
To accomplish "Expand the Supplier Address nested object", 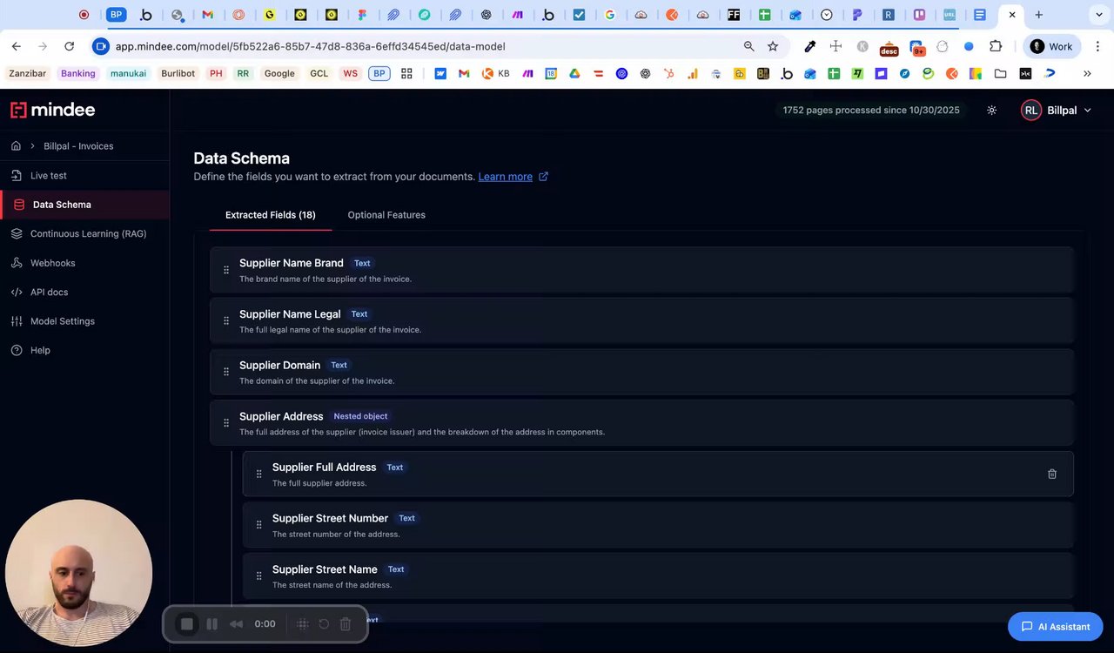I will pos(641,423).
